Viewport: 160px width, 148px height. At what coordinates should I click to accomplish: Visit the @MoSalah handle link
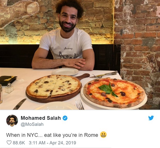click(32, 124)
